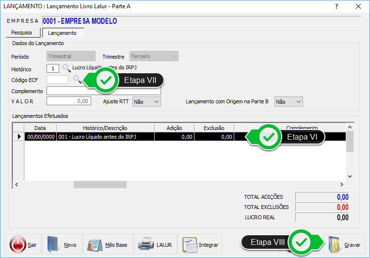Click the Histórico magnifier search icon
370x258 pixels.
pyautogui.click(x=66, y=68)
